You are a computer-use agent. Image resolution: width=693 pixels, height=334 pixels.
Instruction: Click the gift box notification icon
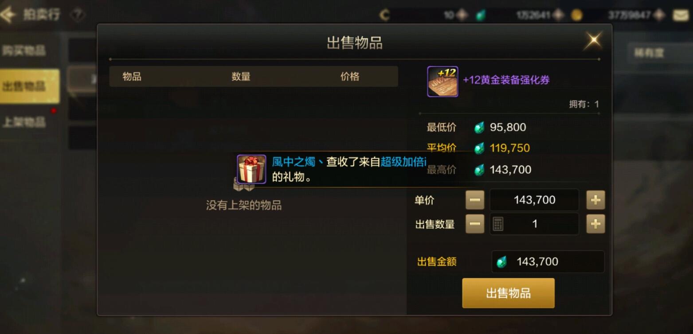[x=251, y=169]
